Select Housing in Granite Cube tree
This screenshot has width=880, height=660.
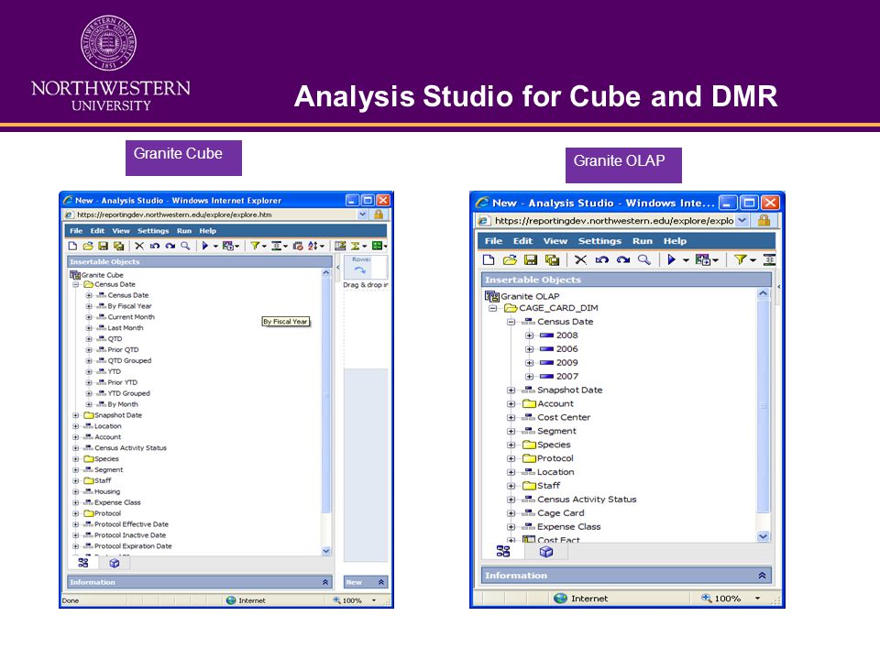[107, 491]
